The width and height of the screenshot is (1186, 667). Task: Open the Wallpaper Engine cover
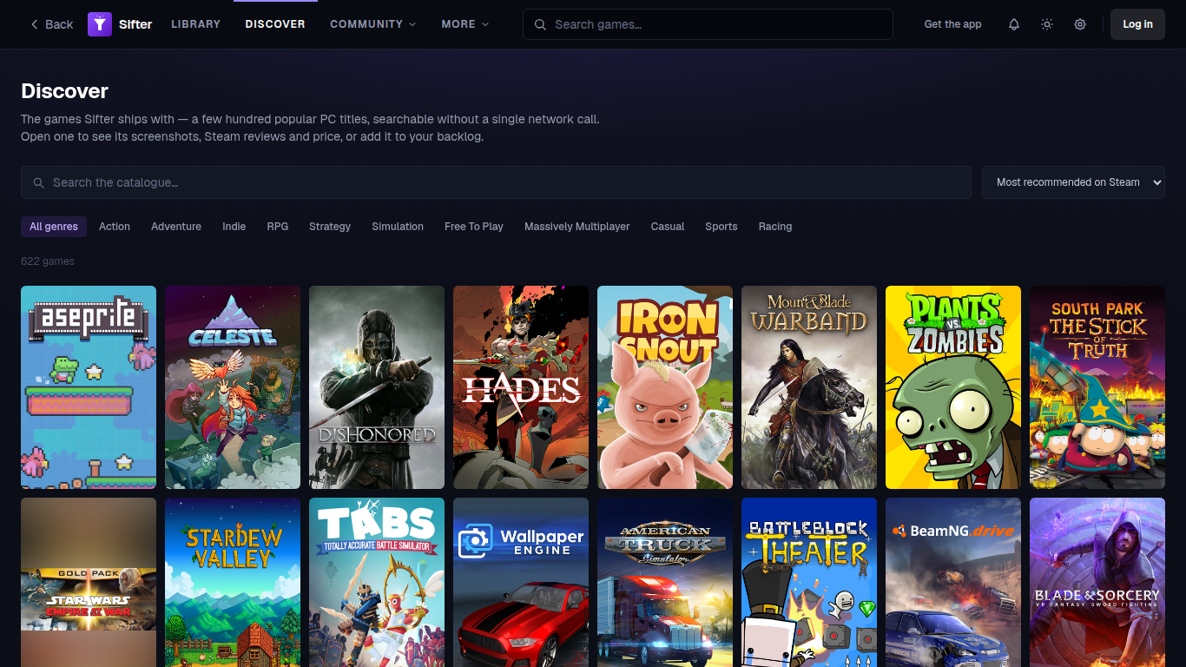tap(521, 582)
